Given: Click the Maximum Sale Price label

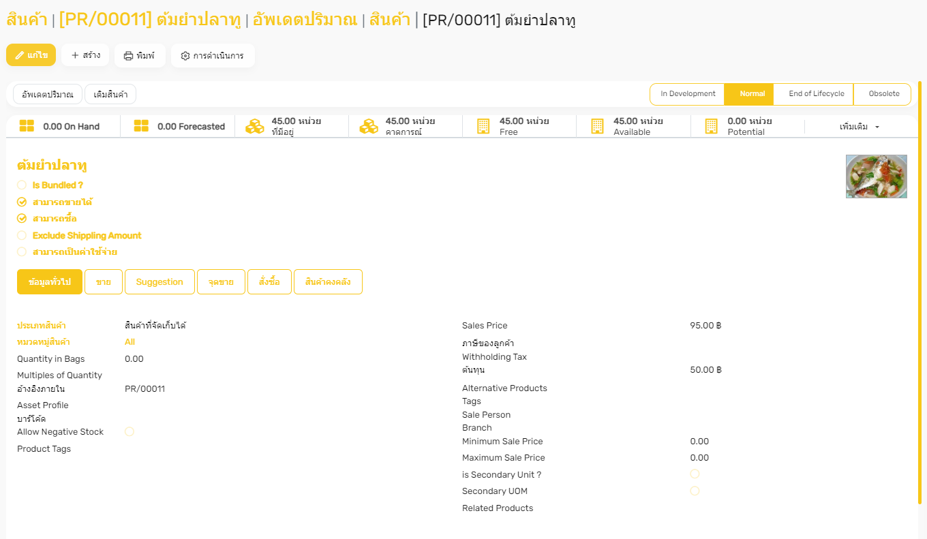Looking at the screenshot, I should coord(504,458).
